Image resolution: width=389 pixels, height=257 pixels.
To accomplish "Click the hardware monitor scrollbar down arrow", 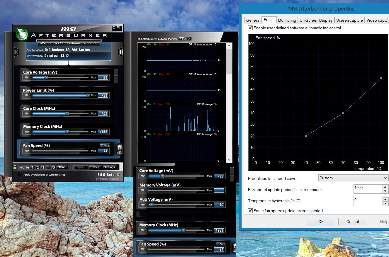I will [x=229, y=160].
